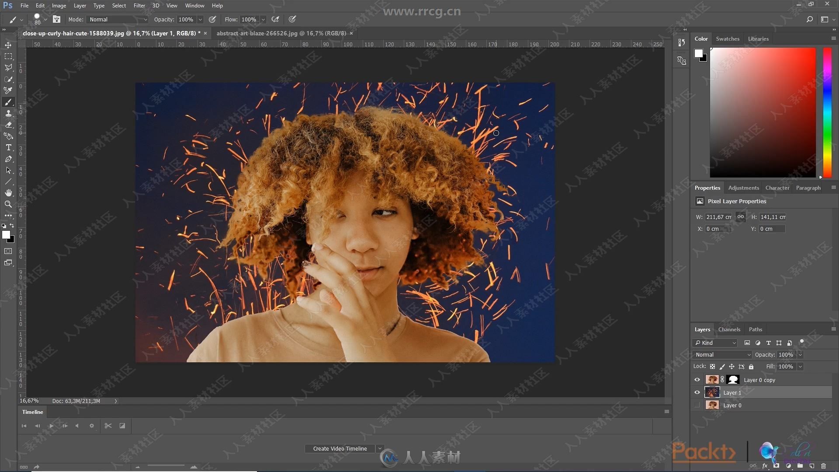Toggle visibility of Layer 0
839x472 pixels.
(x=697, y=405)
